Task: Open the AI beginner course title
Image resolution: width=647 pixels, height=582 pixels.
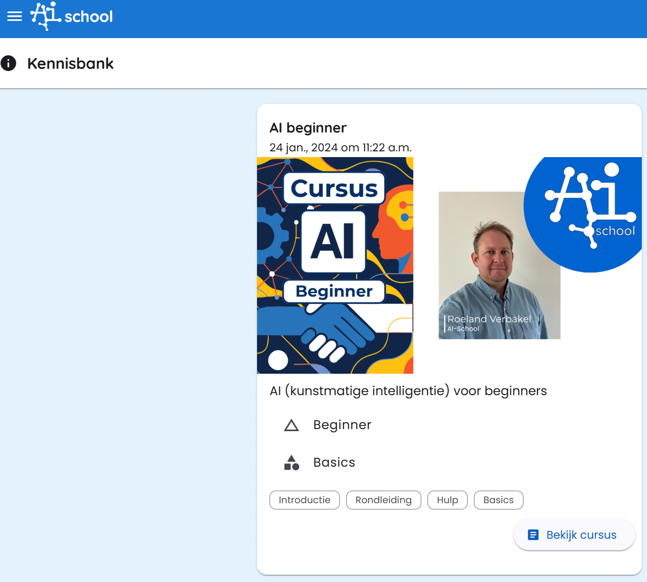Action: 308,128
